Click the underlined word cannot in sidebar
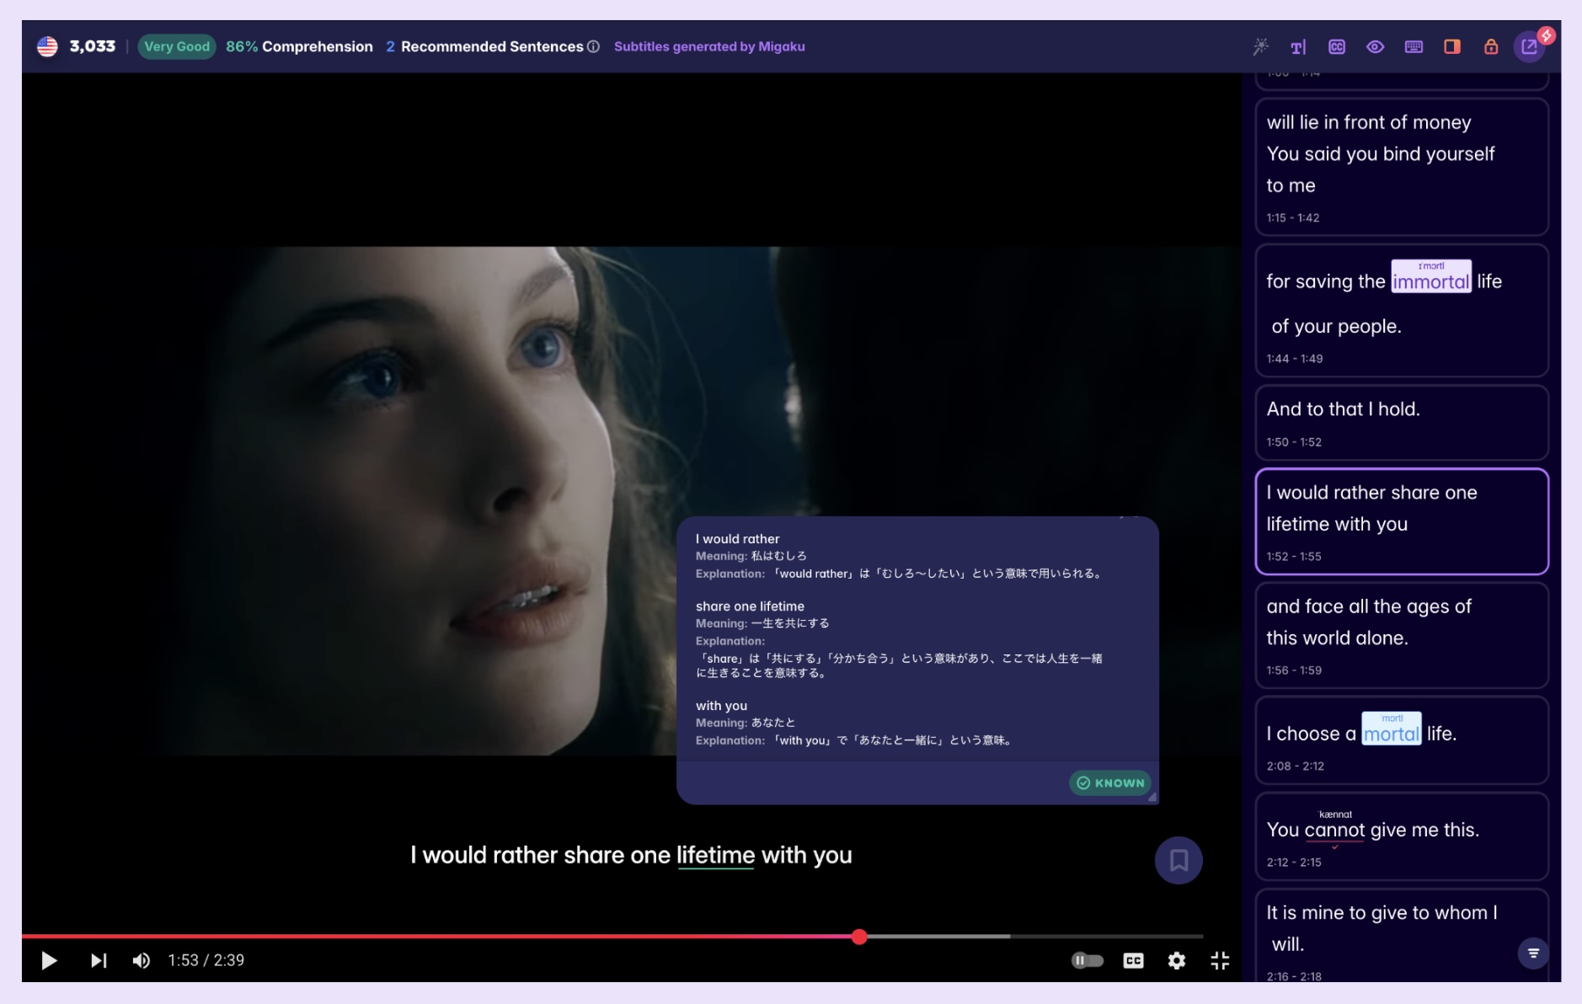This screenshot has height=1004, width=1582. coord(1334,830)
